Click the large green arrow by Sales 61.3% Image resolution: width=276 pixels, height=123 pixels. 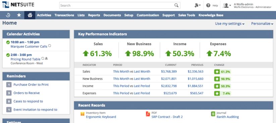pyautogui.click(x=86, y=53)
